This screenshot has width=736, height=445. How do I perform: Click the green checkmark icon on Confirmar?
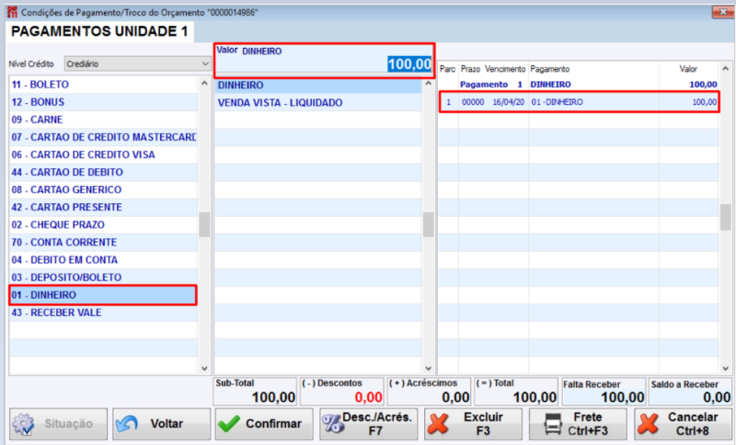(229, 424)
